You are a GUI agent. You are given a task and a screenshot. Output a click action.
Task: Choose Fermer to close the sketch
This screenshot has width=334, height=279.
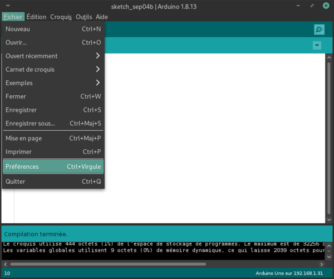click(53, 96)
